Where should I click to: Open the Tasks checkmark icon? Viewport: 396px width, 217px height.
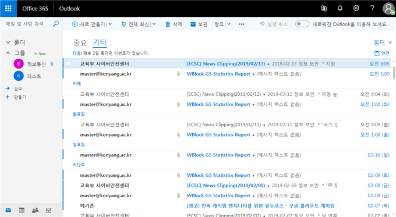coord(48,210)
